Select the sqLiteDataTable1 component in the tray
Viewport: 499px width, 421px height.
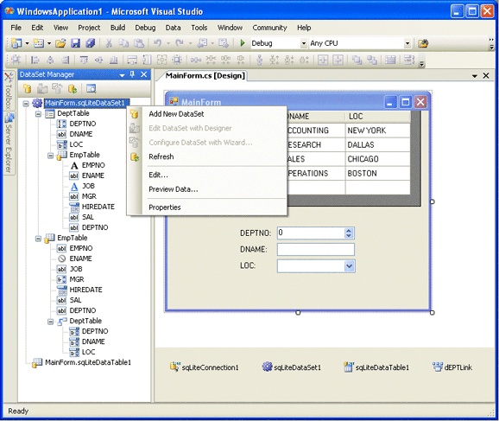[376, 367]
